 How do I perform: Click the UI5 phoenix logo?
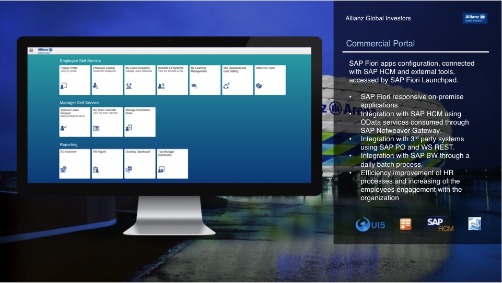point(370,224)
